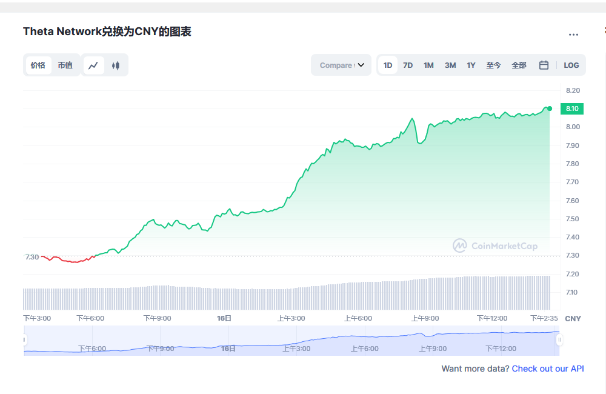
Task: Select the 市值 (market cap) tab
Action: coord(65,65)
